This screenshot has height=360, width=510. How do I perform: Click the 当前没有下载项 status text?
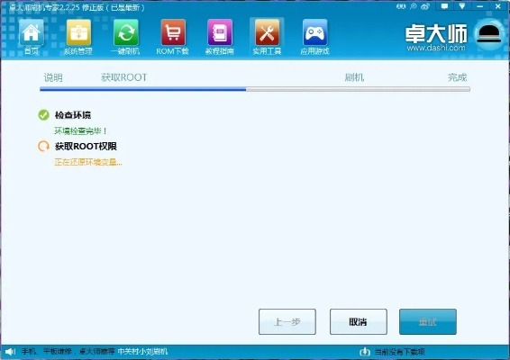pos(399,352)
